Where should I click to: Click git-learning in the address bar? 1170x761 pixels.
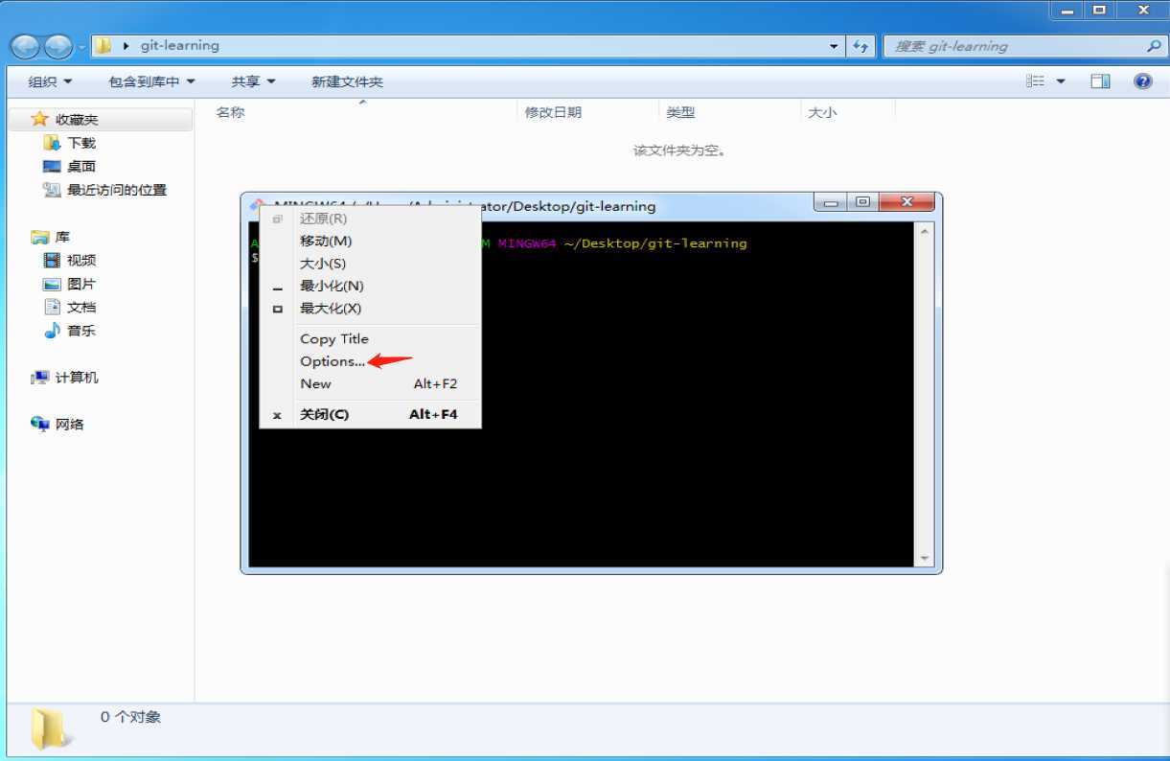[180, 45]
